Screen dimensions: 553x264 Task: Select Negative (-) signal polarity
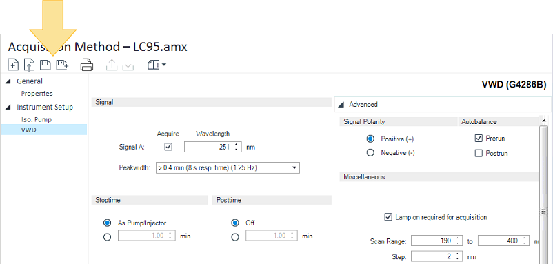pyautogui.click(x=370, y=153)
